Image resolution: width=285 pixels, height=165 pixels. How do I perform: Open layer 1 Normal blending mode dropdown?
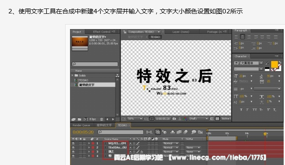coord(171,143)
